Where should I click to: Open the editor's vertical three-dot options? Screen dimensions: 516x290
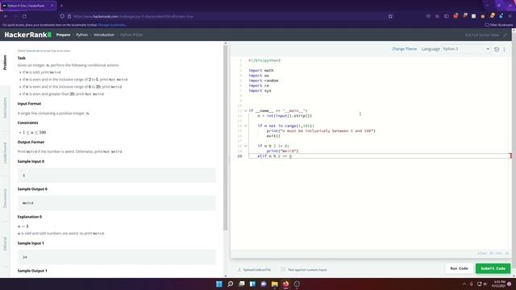tap(504, 49)
